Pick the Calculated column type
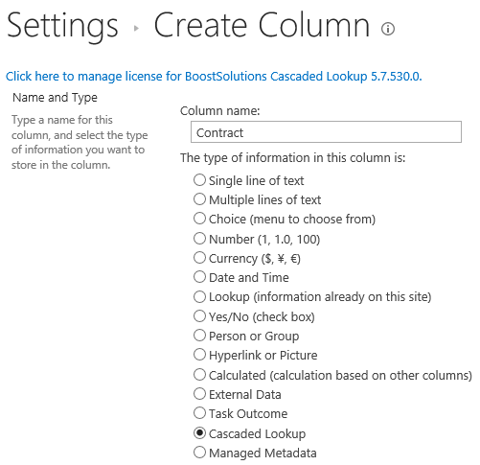The height and width of the screenshot is (465, 480). [x=199, y=375]
